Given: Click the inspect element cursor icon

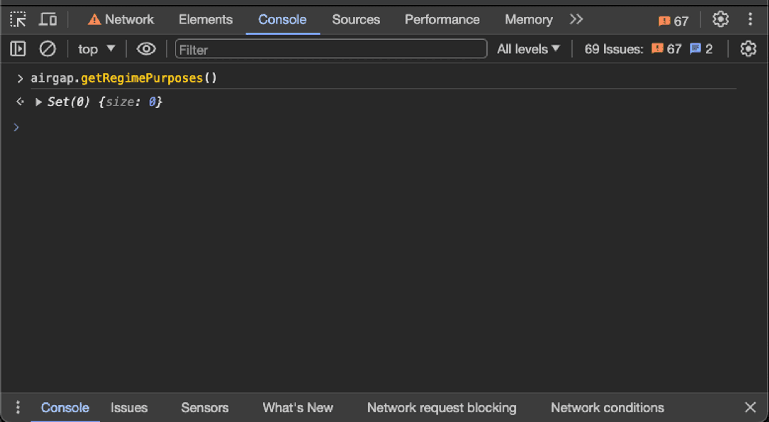Looking at the screenshot, I should tap(17, 19).
